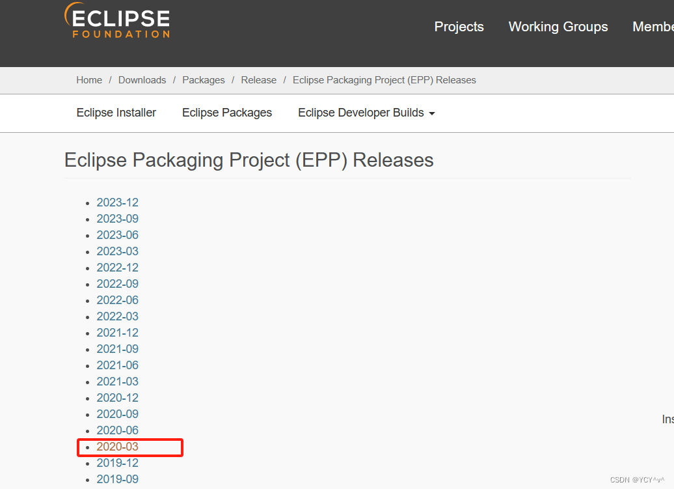Image resolution: width=674 pixels, height=489 pixels.
Task: Open the 2023-03 release page
Action: (117, 251)
